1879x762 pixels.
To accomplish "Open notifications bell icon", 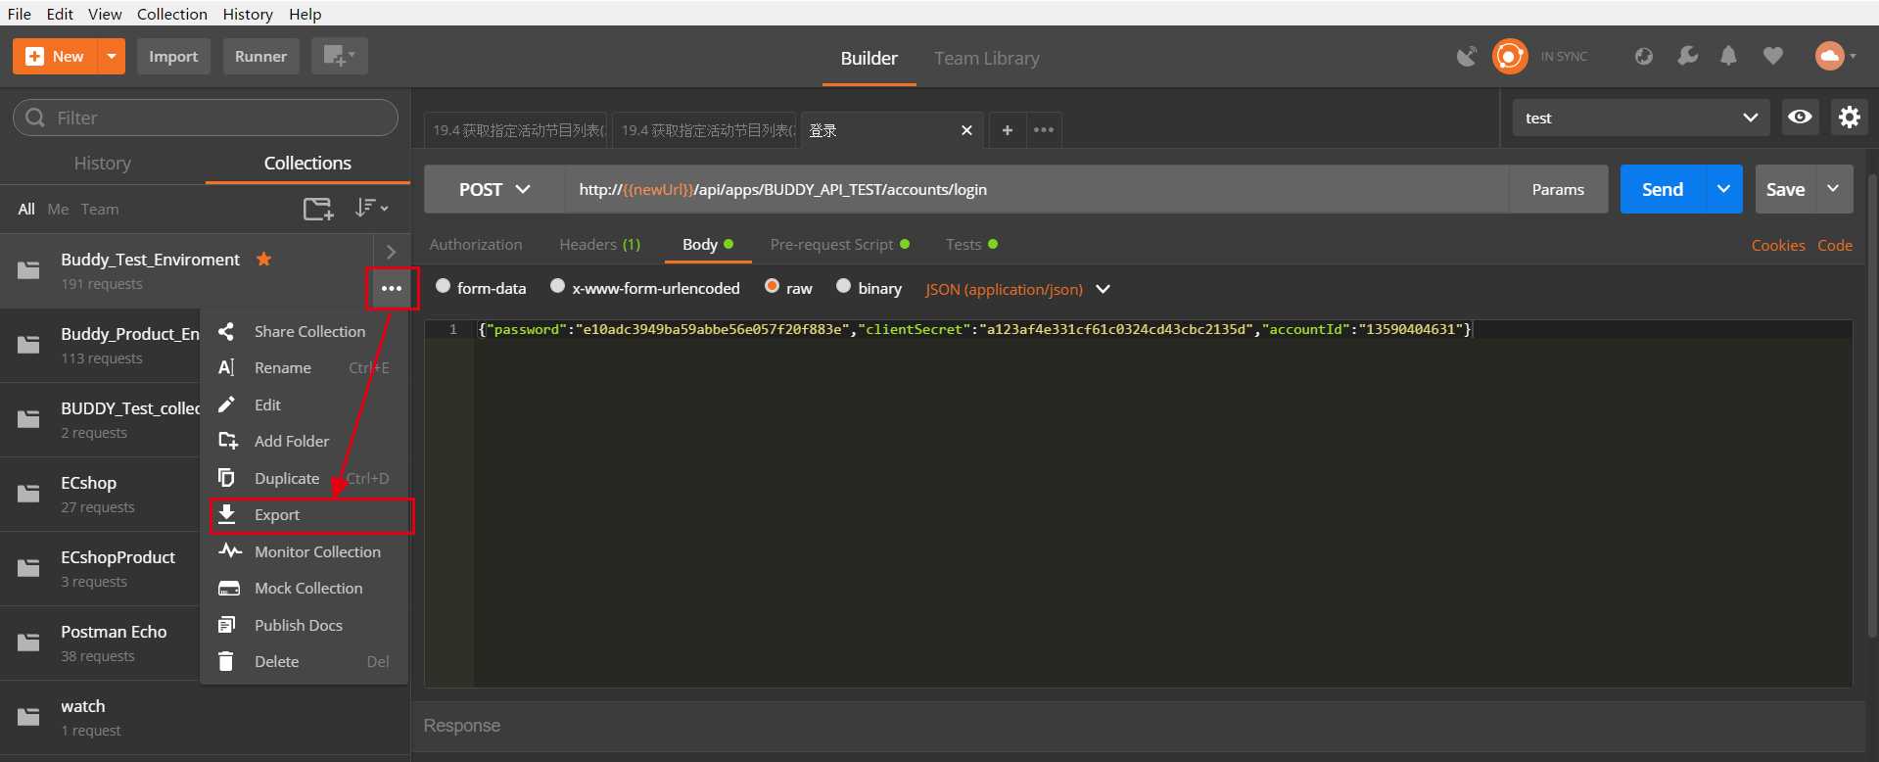I will pos(1729,57).
